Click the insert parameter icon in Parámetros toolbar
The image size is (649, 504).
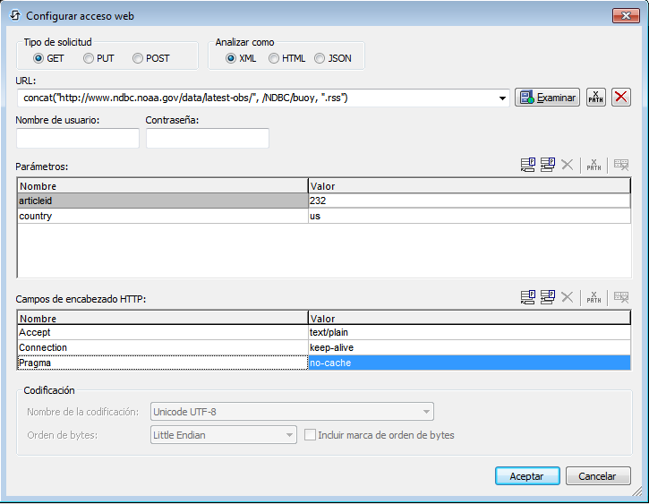(547, 166)
